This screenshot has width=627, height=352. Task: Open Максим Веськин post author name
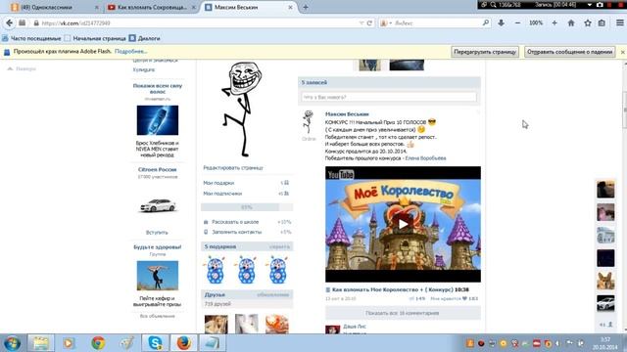tap(347, 114)
